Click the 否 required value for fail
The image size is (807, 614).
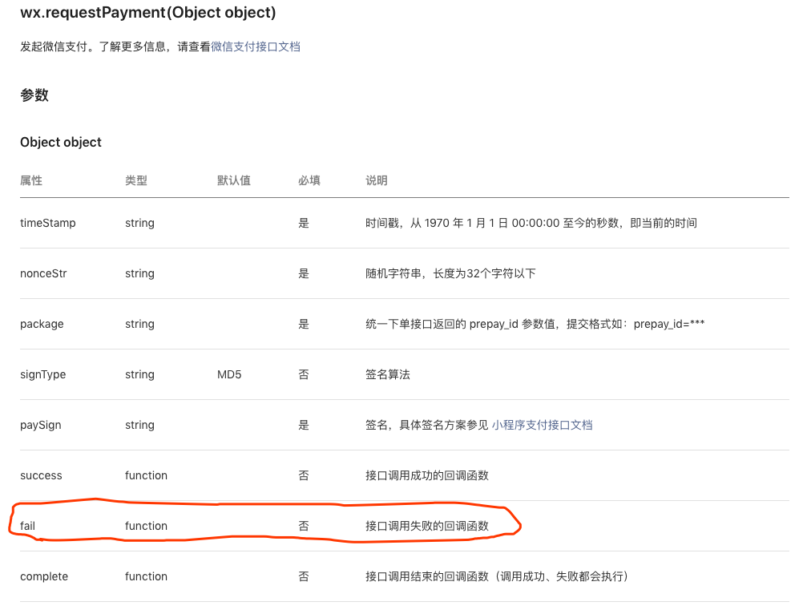[x=304, y=526]
